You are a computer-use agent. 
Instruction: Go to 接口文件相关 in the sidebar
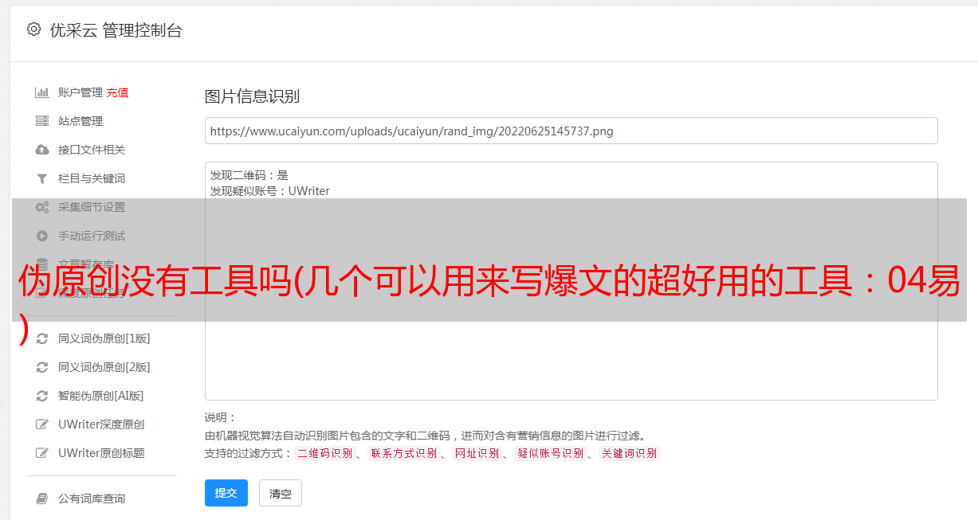[x=92, y=150]
